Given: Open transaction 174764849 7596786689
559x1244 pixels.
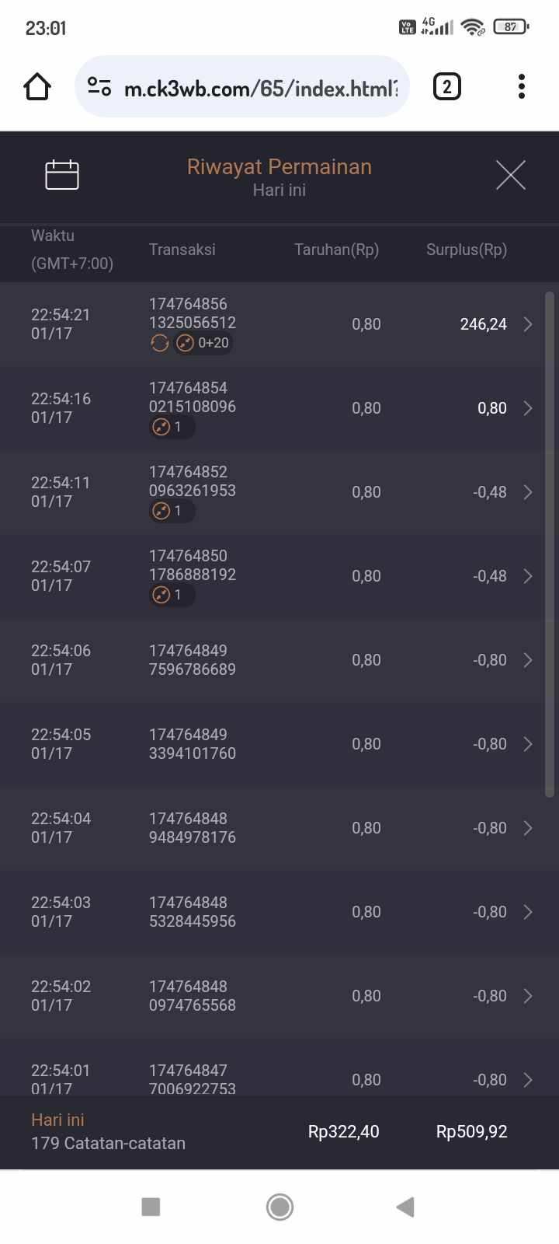Looking at the screenshot, I should [193, 660].
